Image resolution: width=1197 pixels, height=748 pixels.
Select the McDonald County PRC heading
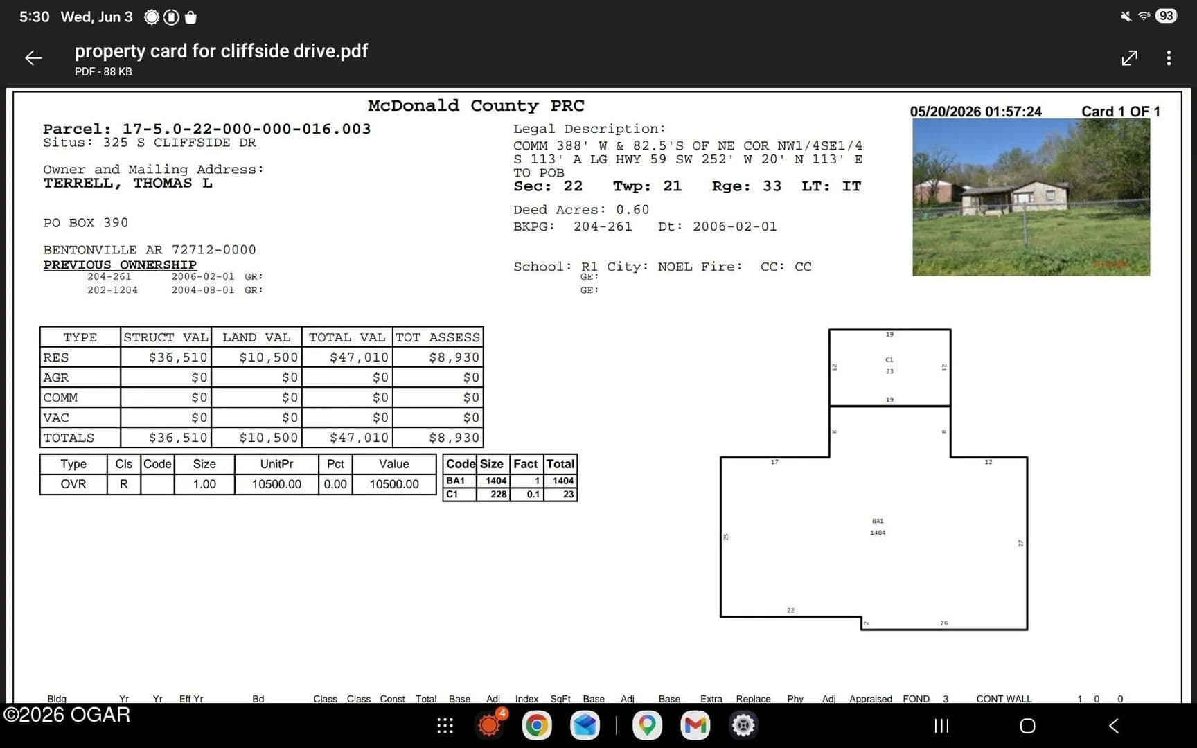point(476,106)
